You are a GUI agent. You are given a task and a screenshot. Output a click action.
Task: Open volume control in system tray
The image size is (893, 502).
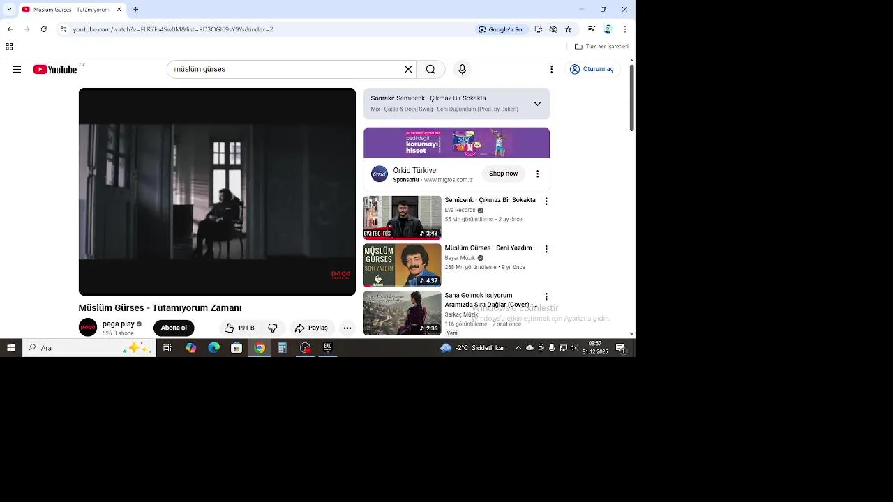tap(574, 348)
